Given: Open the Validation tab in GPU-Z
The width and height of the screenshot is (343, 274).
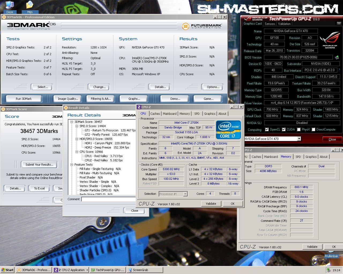Looking at the screenshot, I should (x=284, y=24).
